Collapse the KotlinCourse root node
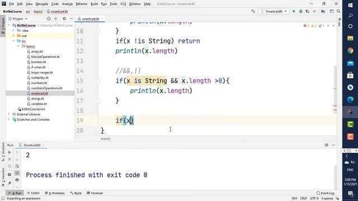Viewport: 358px width, 201px height. (9, 25)
